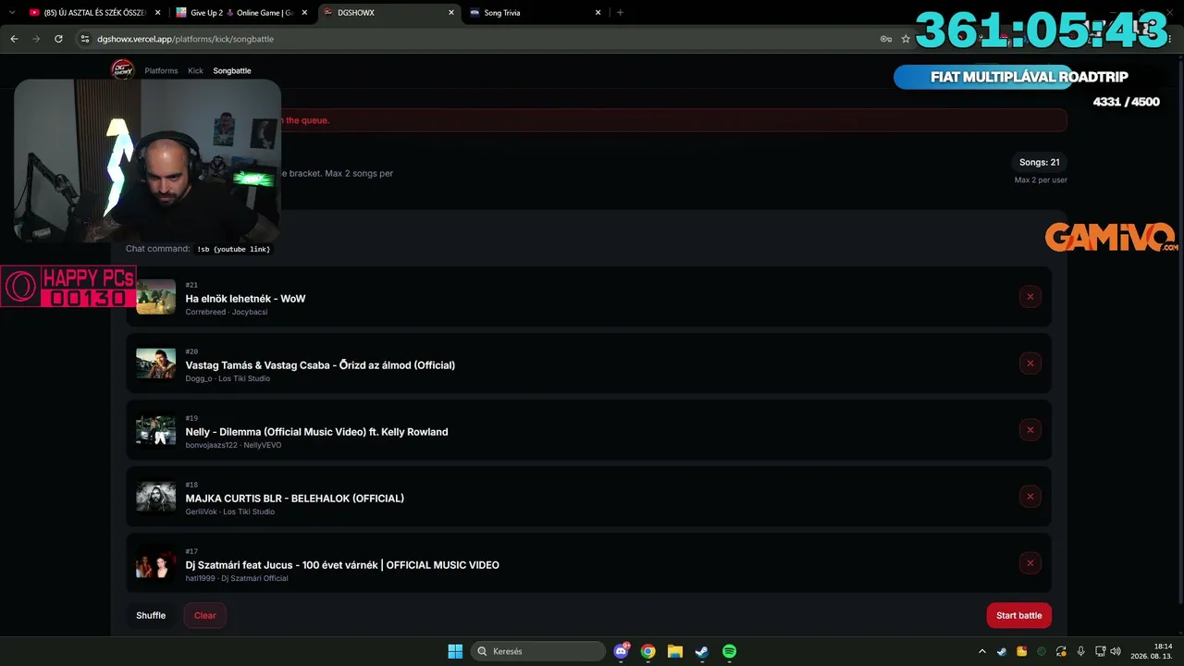Click the title 'Ha elnök lehetnék - WoW'
This screenshot has height=666, width=1184.
[x=245, y=299]
